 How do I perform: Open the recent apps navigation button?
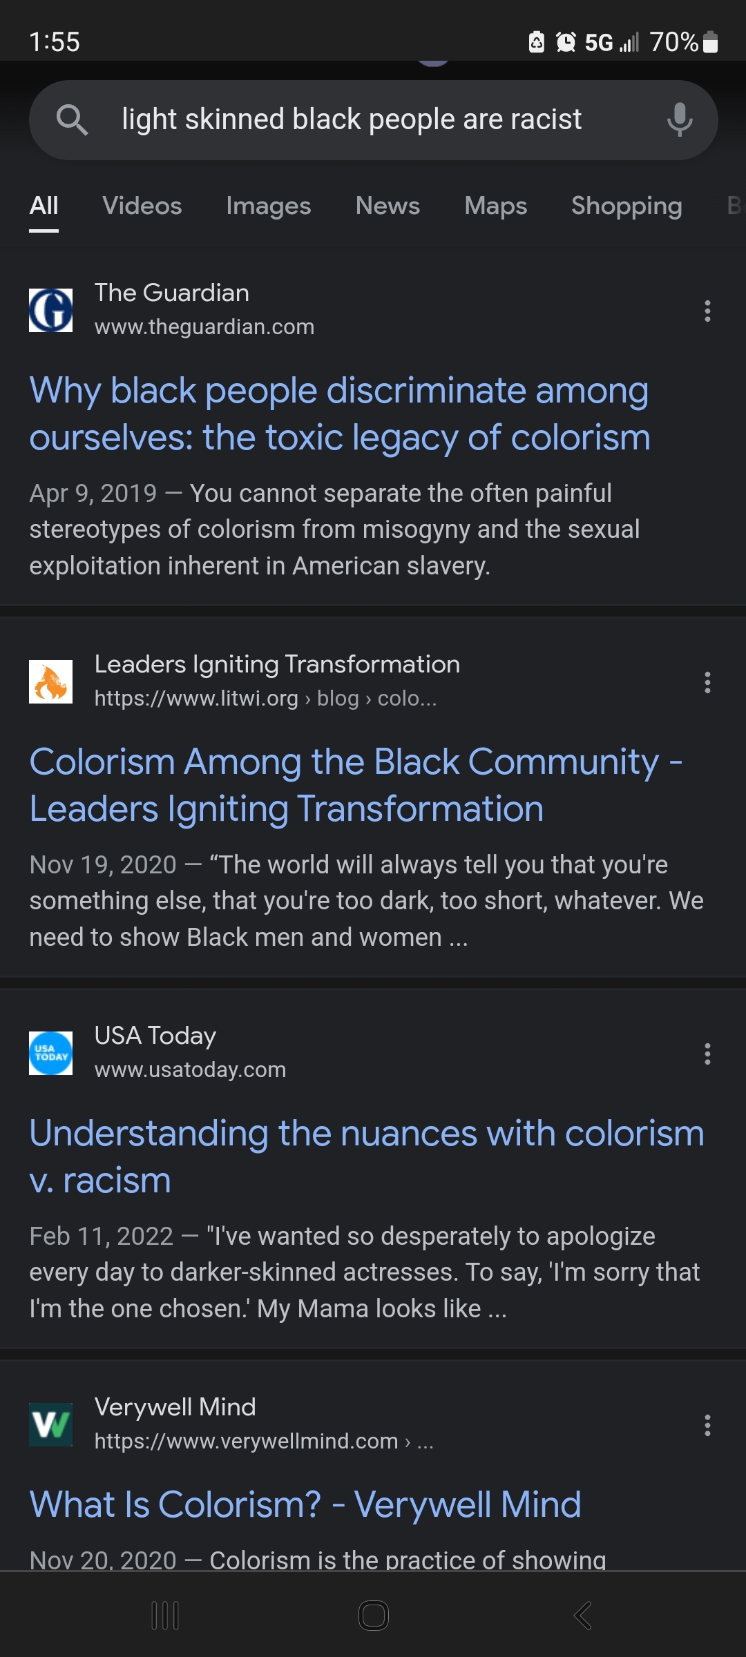point(165,1616)
